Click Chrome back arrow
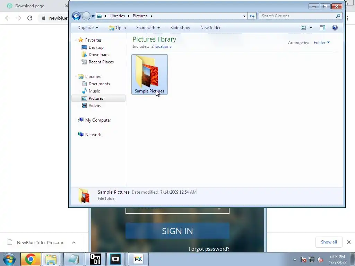 tap(8, 18)
